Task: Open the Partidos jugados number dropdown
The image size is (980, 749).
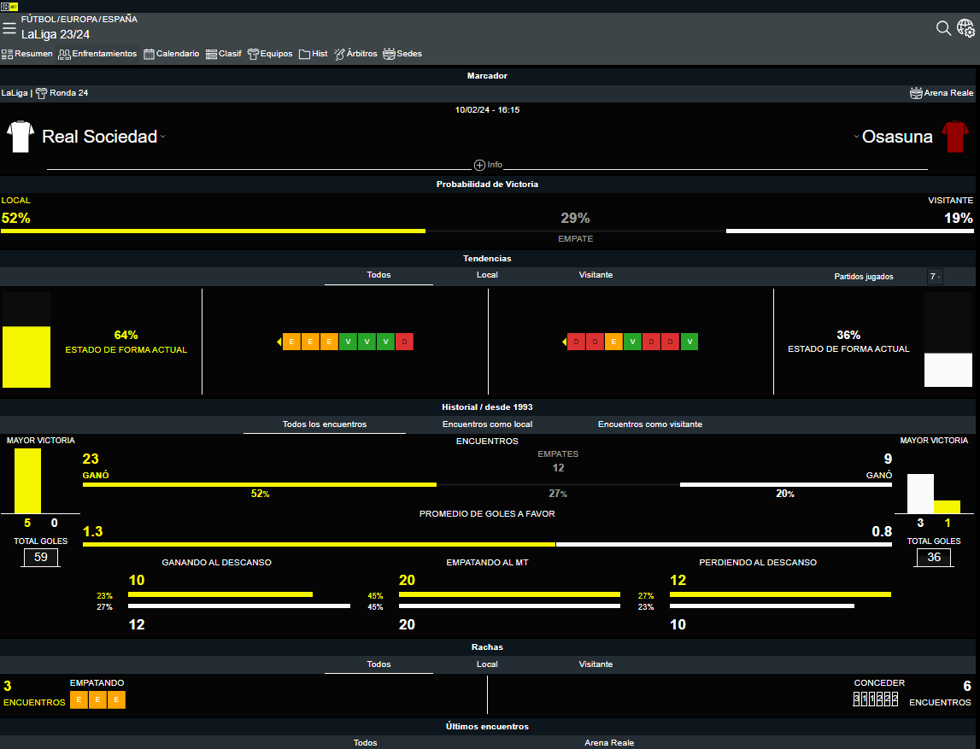Action: [x=935, y=277]
